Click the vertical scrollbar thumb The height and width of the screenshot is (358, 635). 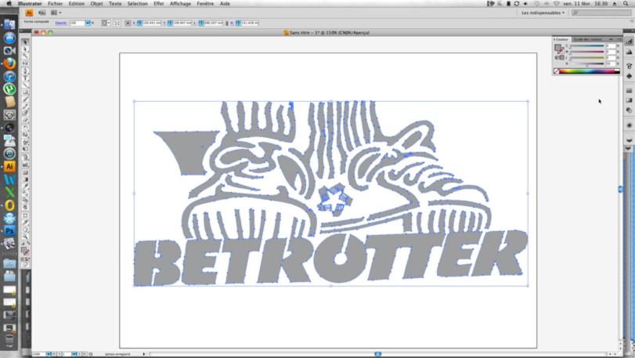[620, 189]
